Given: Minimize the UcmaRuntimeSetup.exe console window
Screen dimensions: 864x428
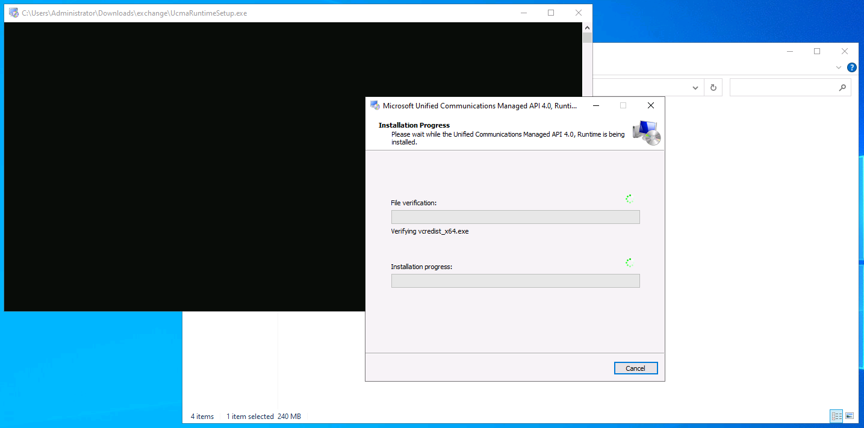Looking at the screenshot, I should pos(523,13).
